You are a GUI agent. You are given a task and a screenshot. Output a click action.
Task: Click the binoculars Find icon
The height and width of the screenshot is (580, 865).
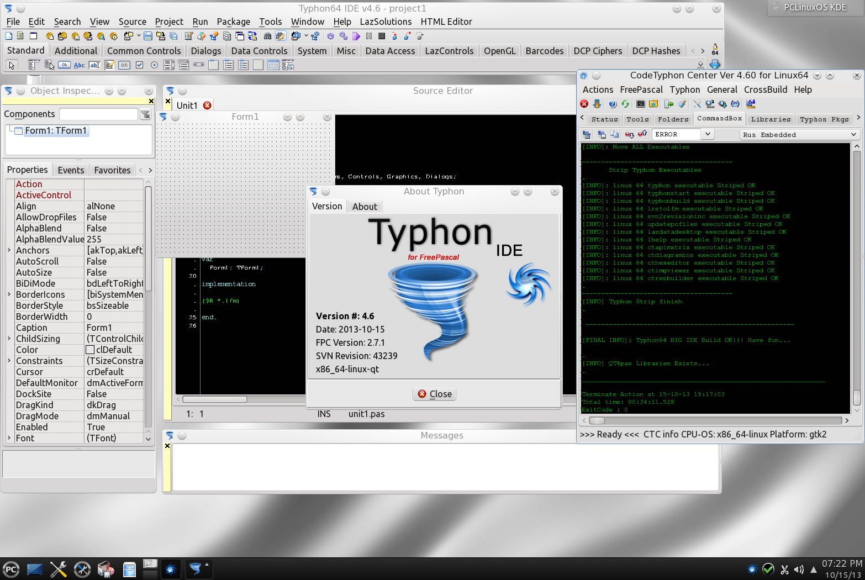(x=267, y=36)
